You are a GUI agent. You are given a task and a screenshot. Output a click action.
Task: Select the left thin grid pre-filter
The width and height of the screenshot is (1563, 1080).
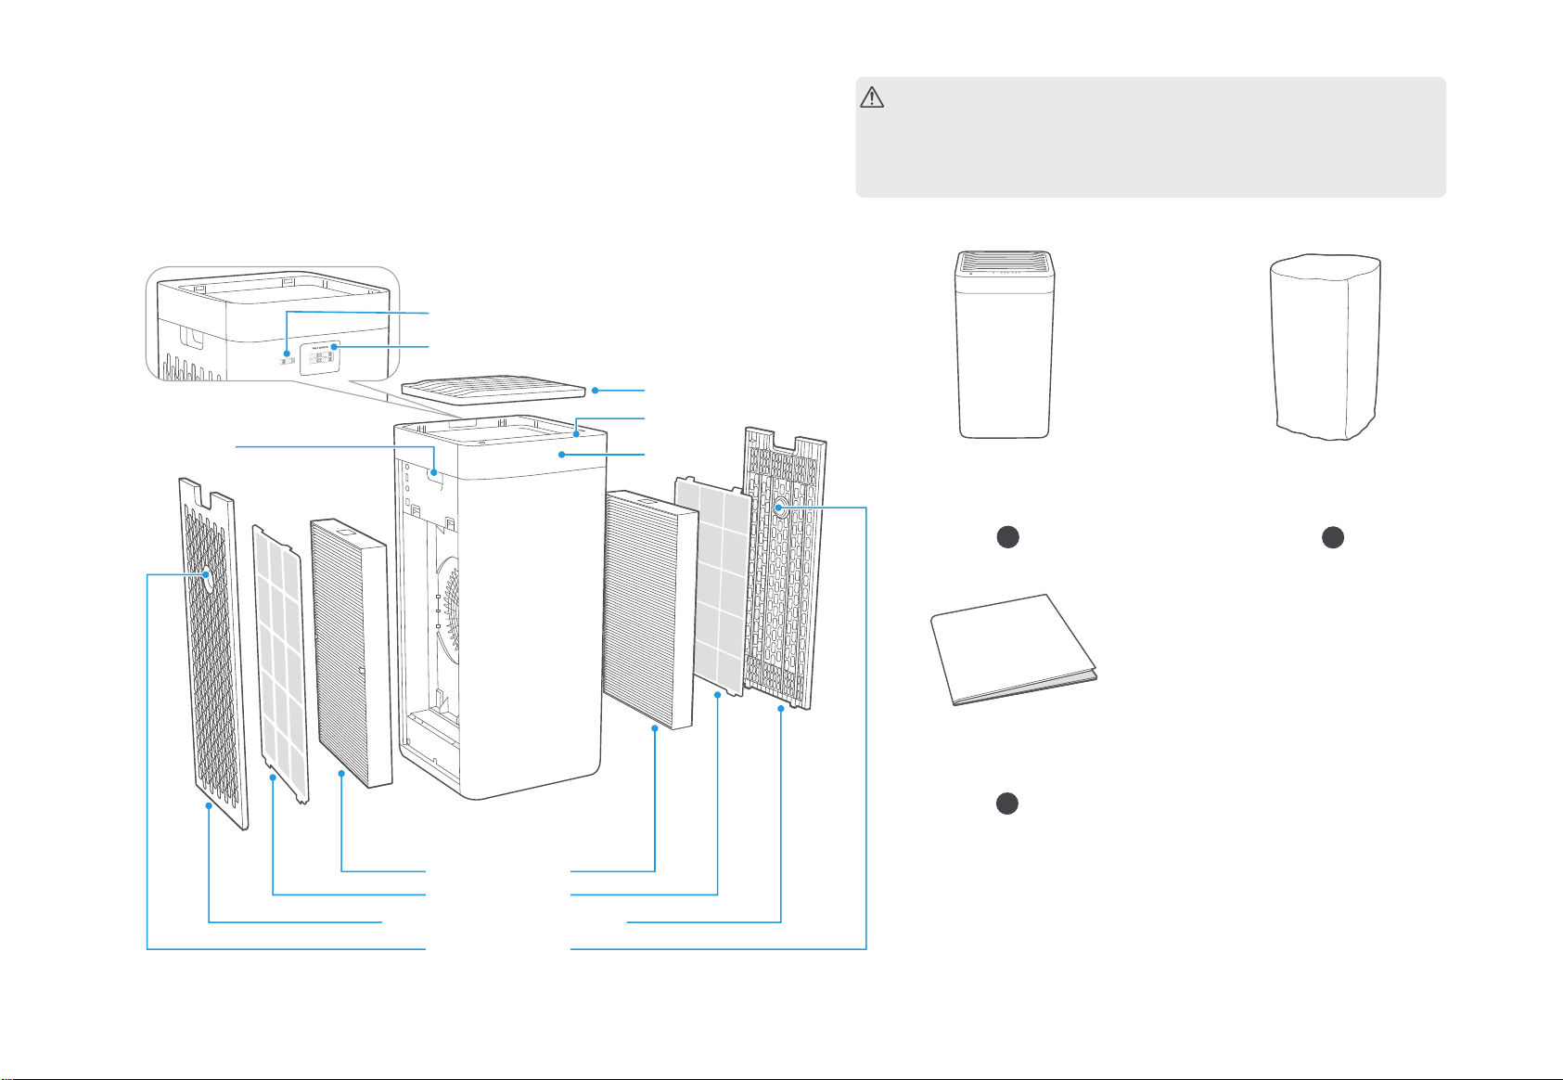[279, 665]
